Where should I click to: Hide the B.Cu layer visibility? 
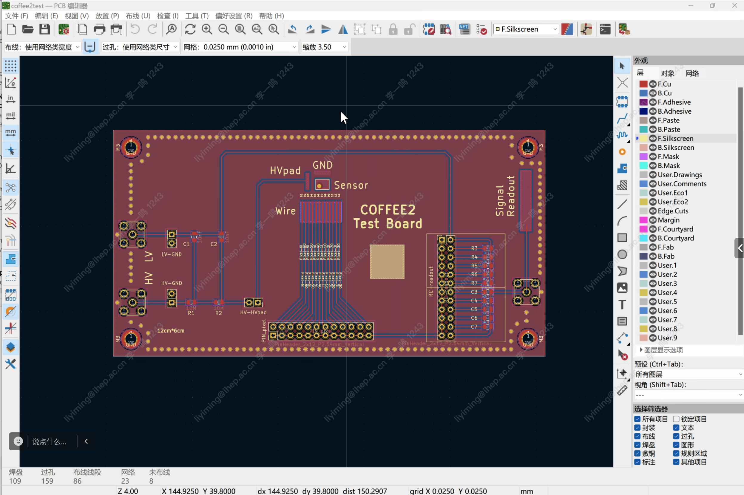(x=652, y=93)
